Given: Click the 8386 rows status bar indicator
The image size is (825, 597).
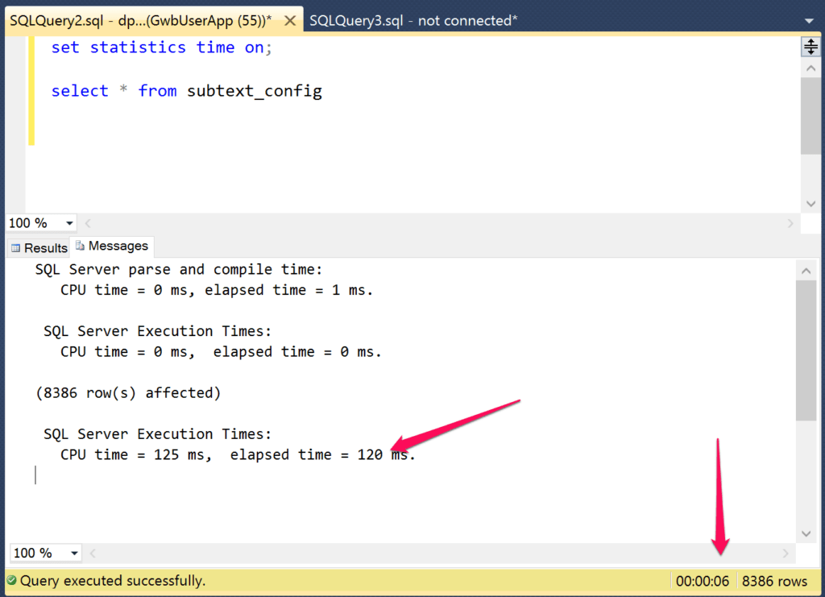Looking at the screenshot, I should click(774, 580).
